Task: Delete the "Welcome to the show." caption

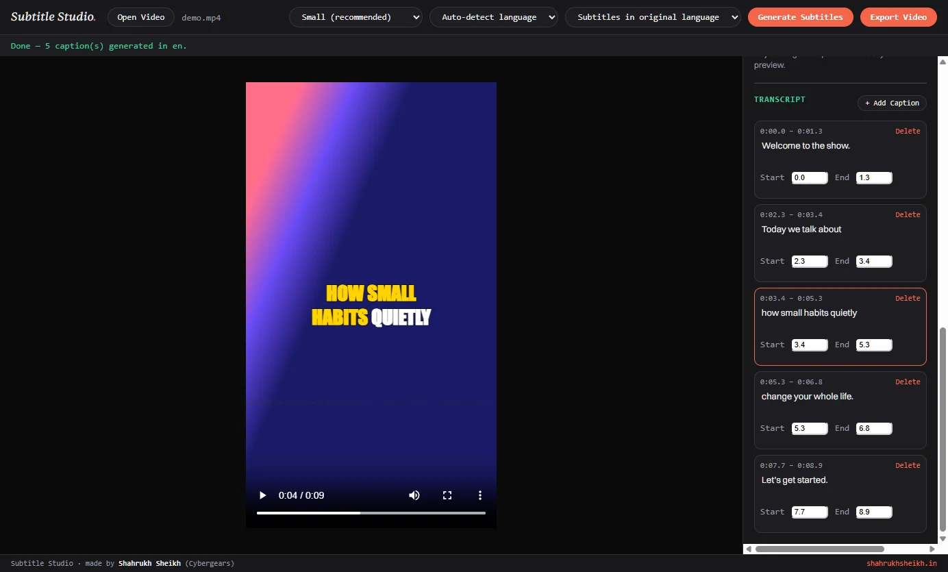Action: click(x=908, y=131)
